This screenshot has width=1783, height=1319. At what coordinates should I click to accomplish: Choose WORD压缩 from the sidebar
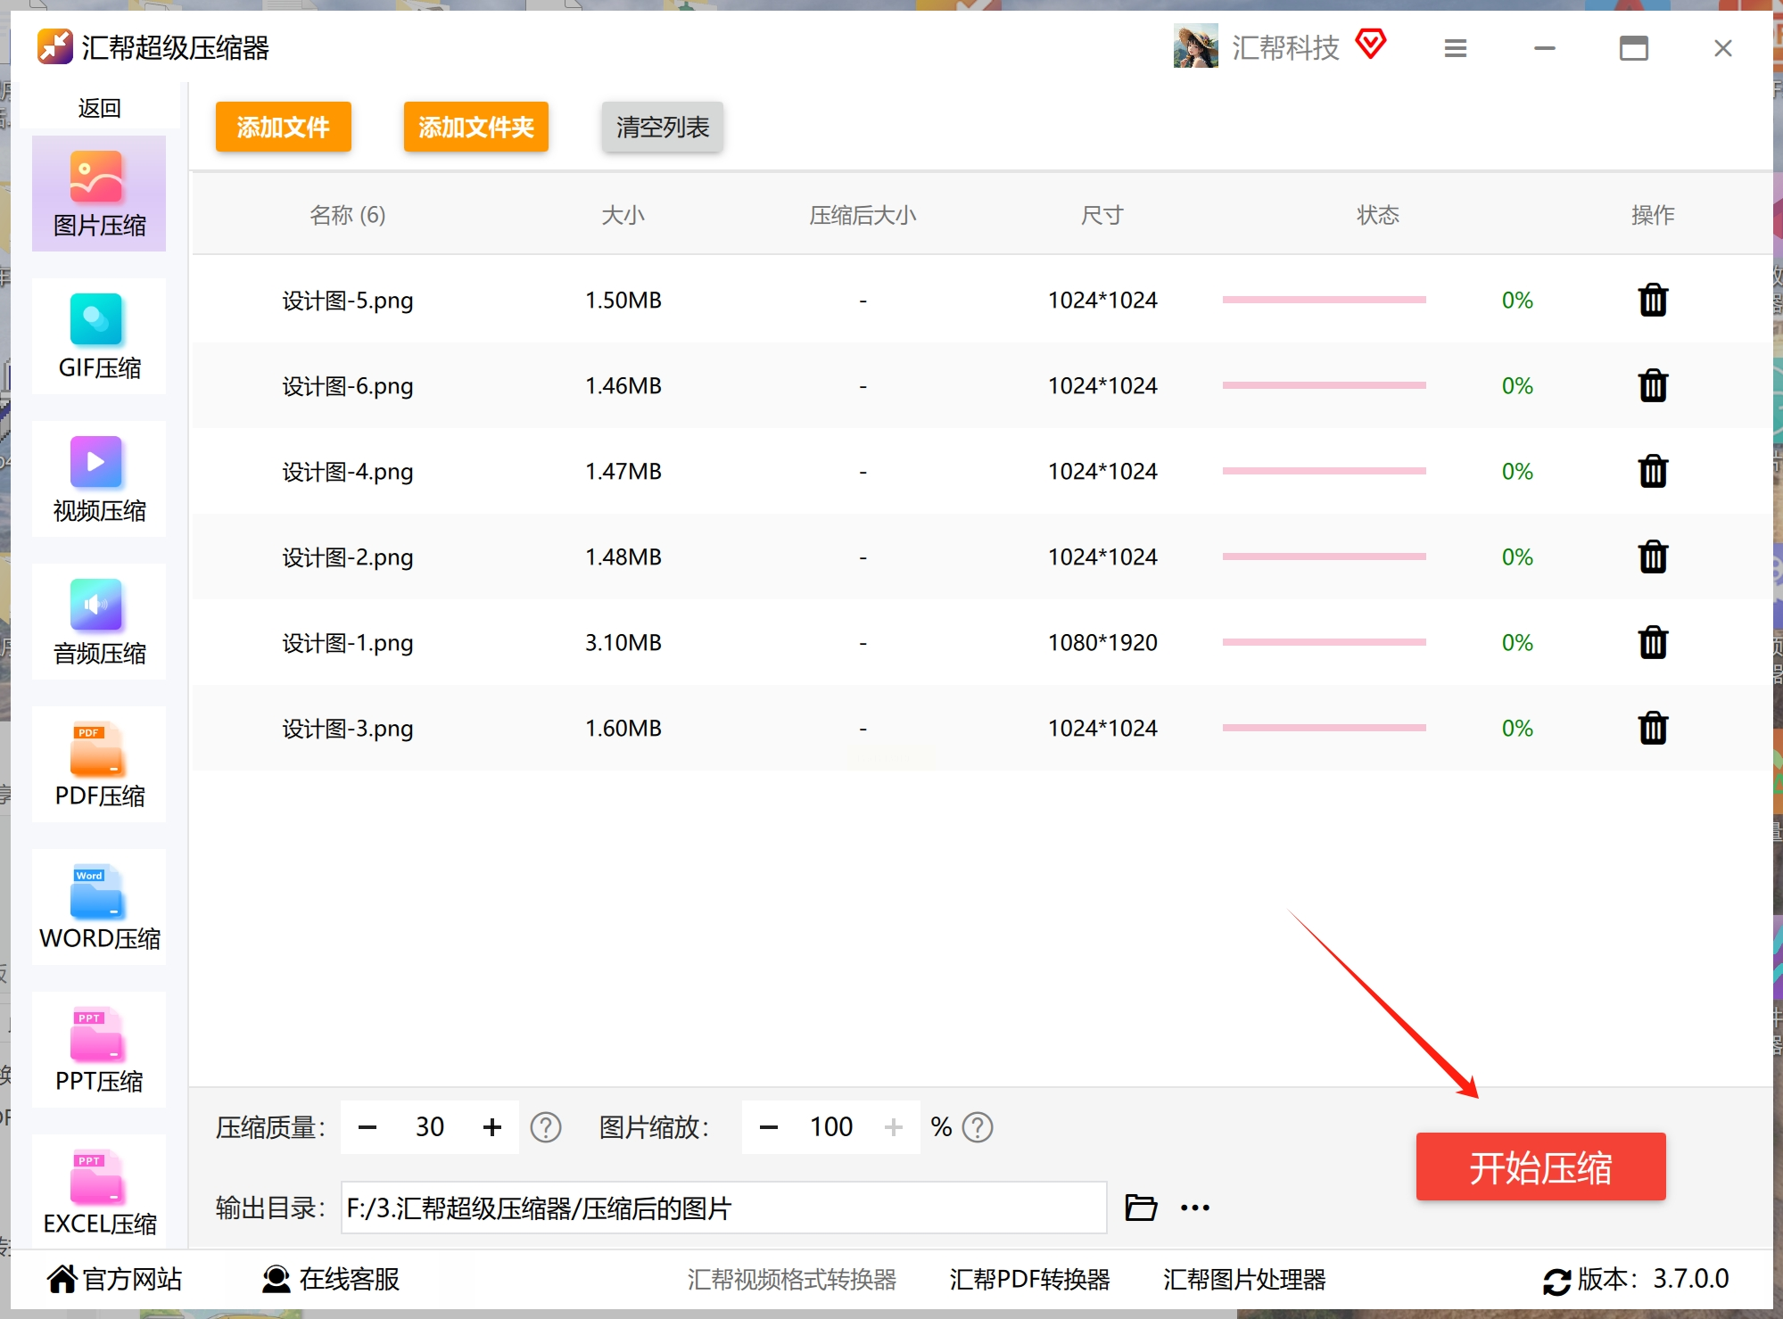(x=98, y=907)
